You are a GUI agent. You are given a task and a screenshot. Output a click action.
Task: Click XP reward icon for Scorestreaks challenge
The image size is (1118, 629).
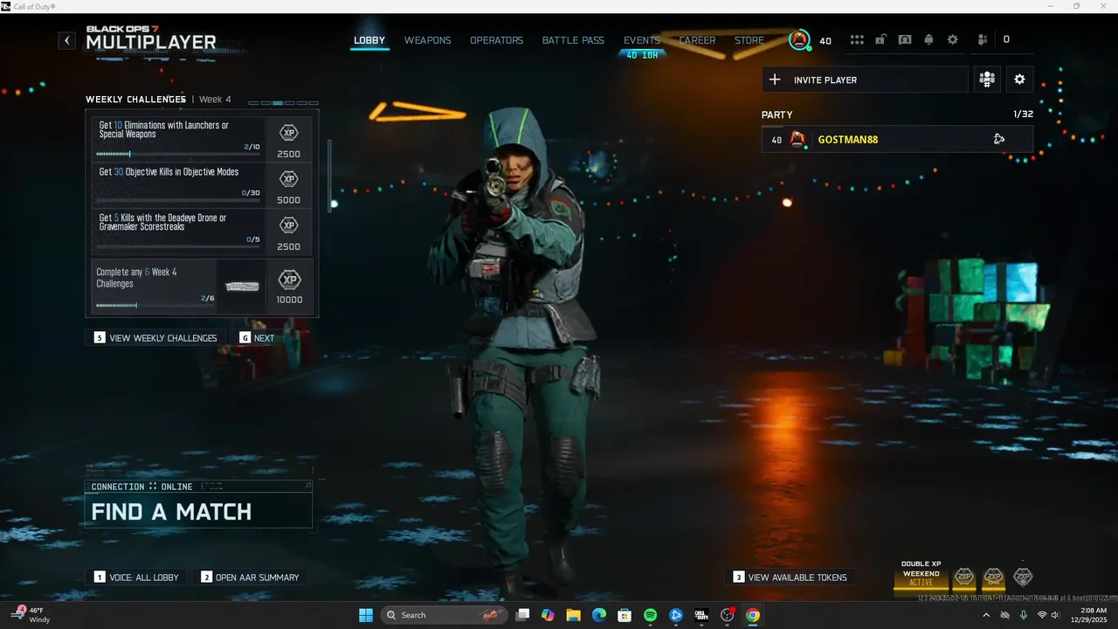coord(288,225)
